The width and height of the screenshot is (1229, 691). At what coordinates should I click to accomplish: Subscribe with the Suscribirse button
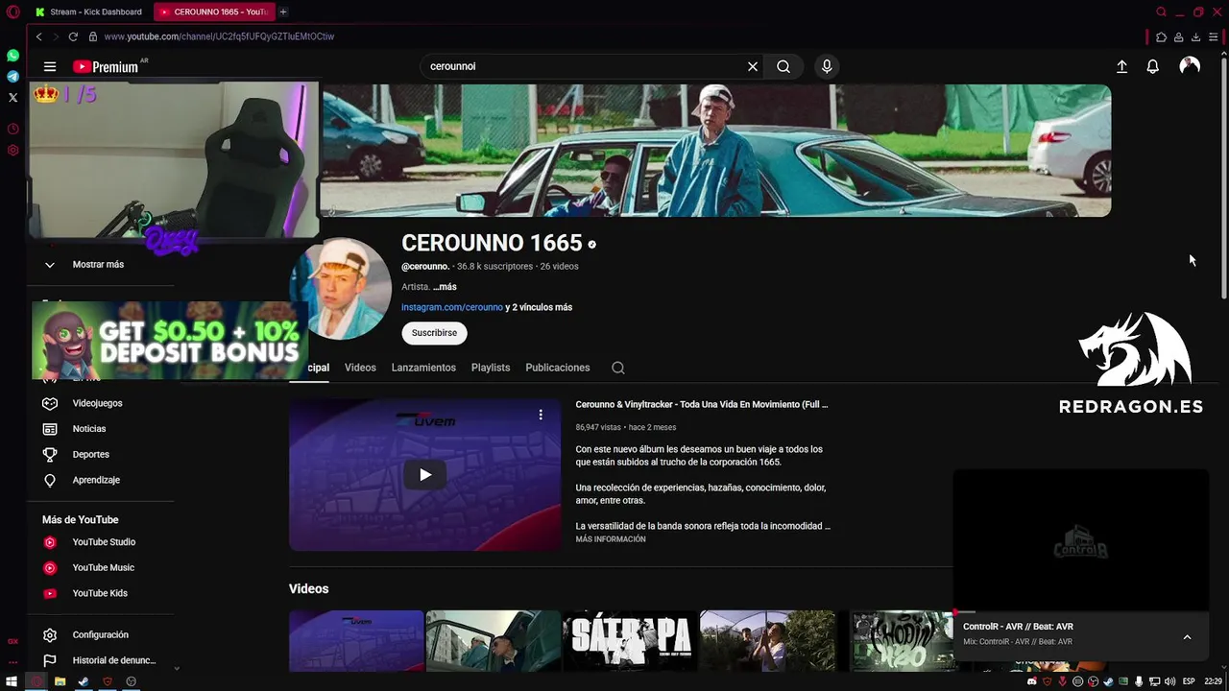(434, 333)
